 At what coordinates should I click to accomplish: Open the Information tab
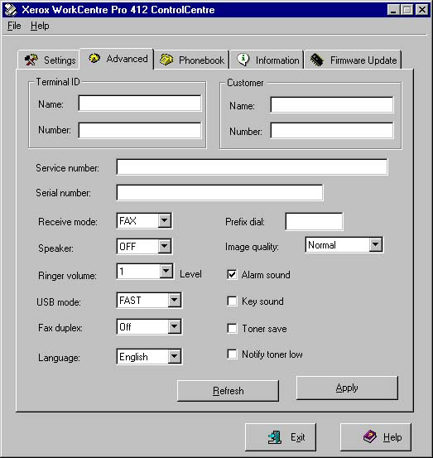coord(267,60)
